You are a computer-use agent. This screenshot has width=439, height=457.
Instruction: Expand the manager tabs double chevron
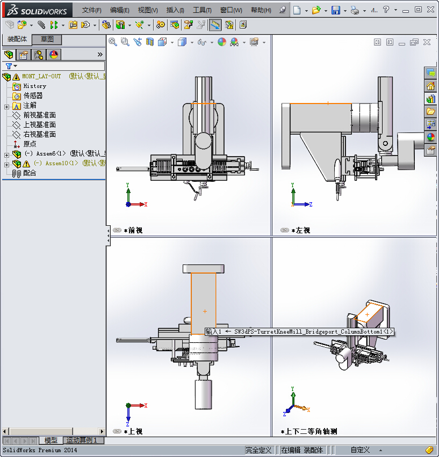[x=100, y=55]
